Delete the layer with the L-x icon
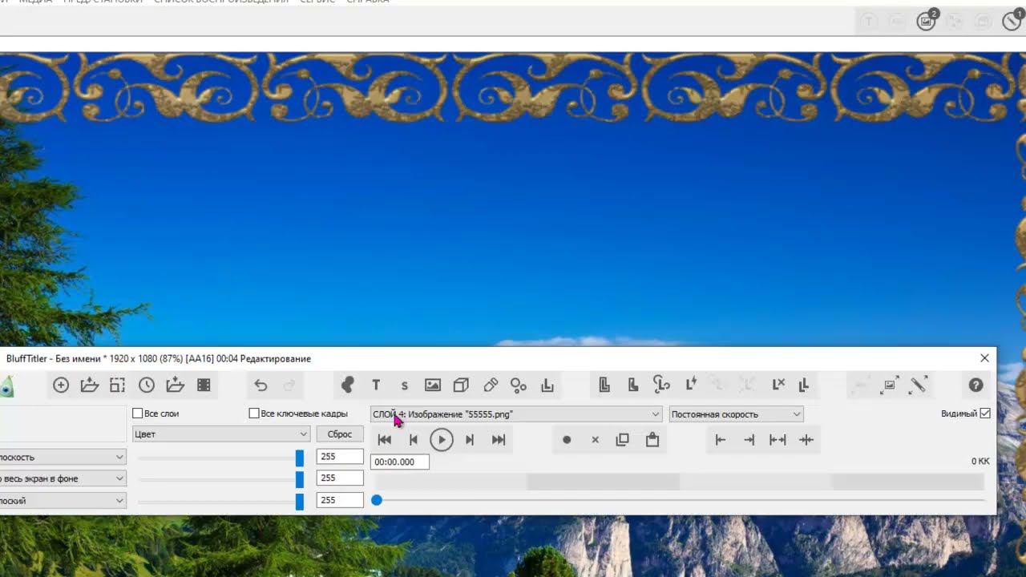Screen dimensions: 1026x577 [778, 385]
